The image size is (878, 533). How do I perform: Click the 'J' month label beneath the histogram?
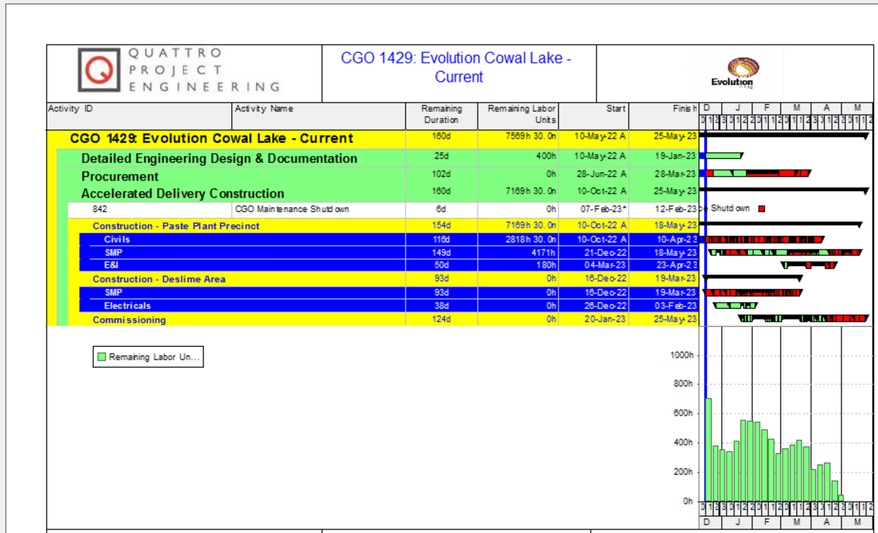(x=737, y=522)
